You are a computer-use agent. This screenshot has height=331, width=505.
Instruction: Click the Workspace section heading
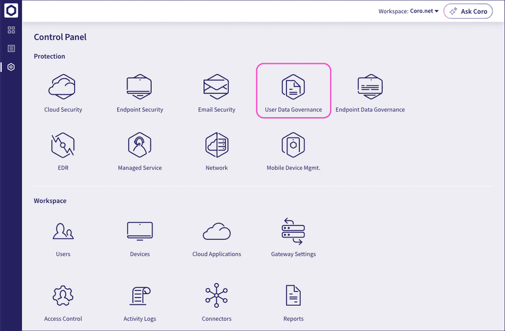pyautogui.click(x=50, y=200)
